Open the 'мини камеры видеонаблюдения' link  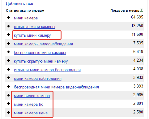click(x=43, y=44)
